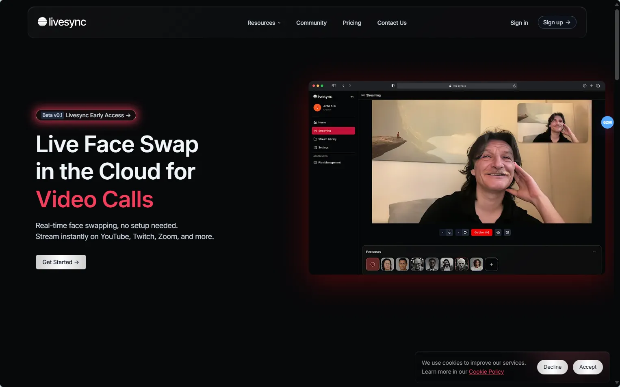Click the scrollbar down arrow
This screenshot has width=620, height=387.
coord(617,383)
